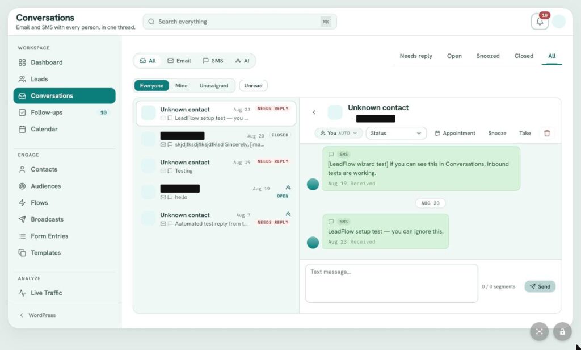
Task: Click the Send button
Action: [x=540, y=286]
